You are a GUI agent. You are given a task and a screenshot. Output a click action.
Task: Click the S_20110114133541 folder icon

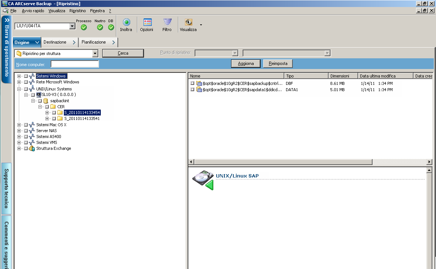60,118
